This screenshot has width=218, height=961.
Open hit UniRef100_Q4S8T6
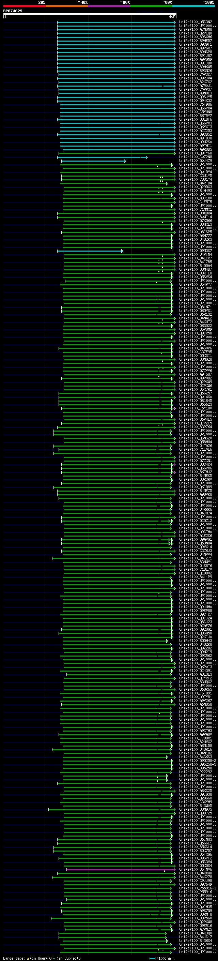[x=196, y=566]
